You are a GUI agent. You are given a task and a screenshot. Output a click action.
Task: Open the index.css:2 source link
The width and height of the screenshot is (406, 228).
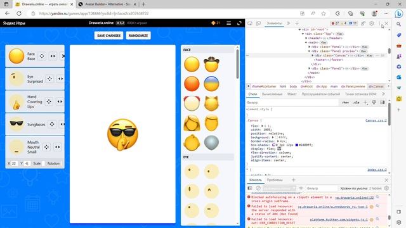(x=377, y=170)
